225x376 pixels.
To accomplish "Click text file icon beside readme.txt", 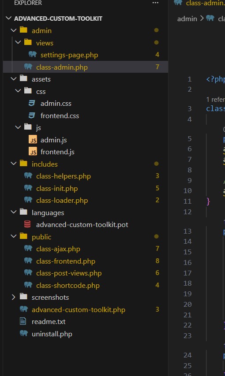I will point(23,321).
